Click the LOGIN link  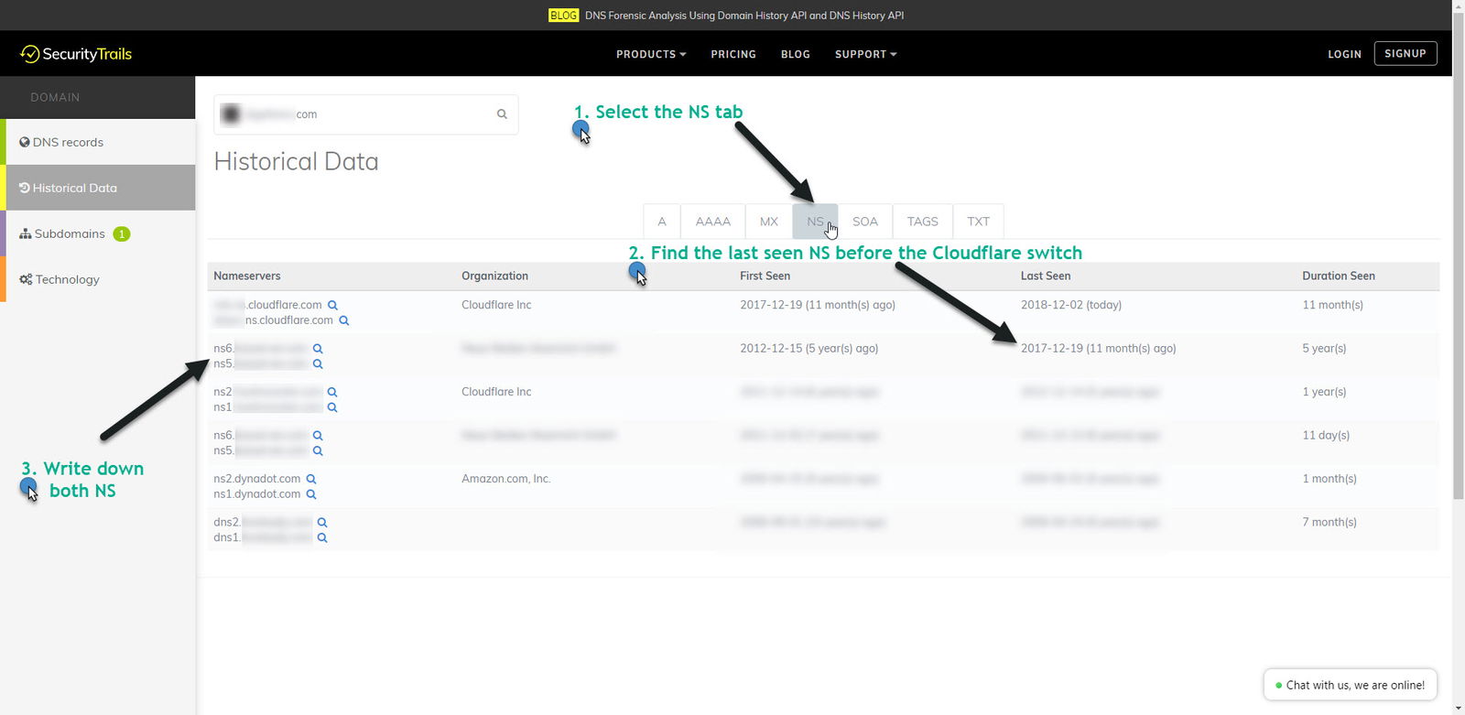pos(1344,54)
